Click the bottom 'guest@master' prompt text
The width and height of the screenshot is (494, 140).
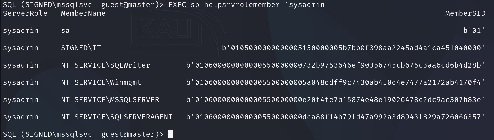pos(128,134)
